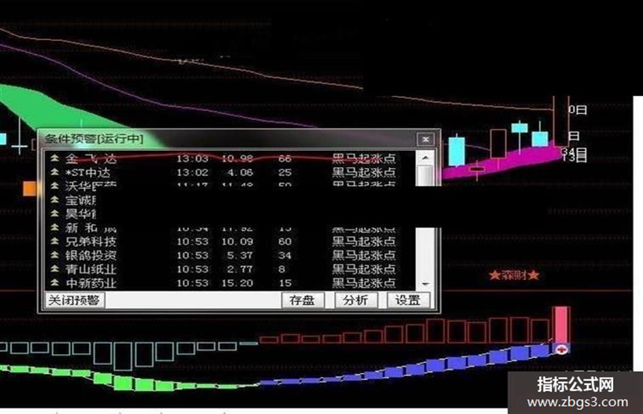Click the alert icon beside 兄弟科技
Image resolution: width=643 pixels, height=414 pixels.
point(54,241)
